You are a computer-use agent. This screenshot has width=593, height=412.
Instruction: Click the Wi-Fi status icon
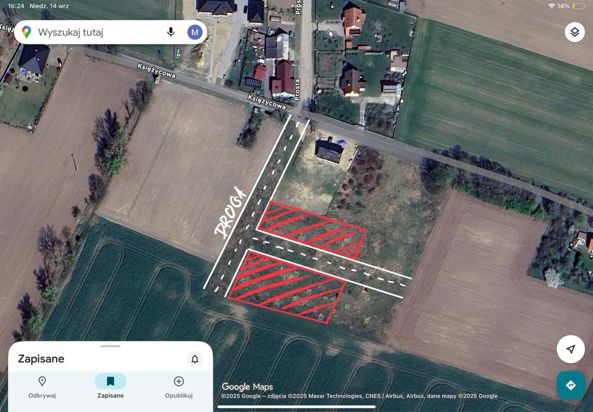551,6
